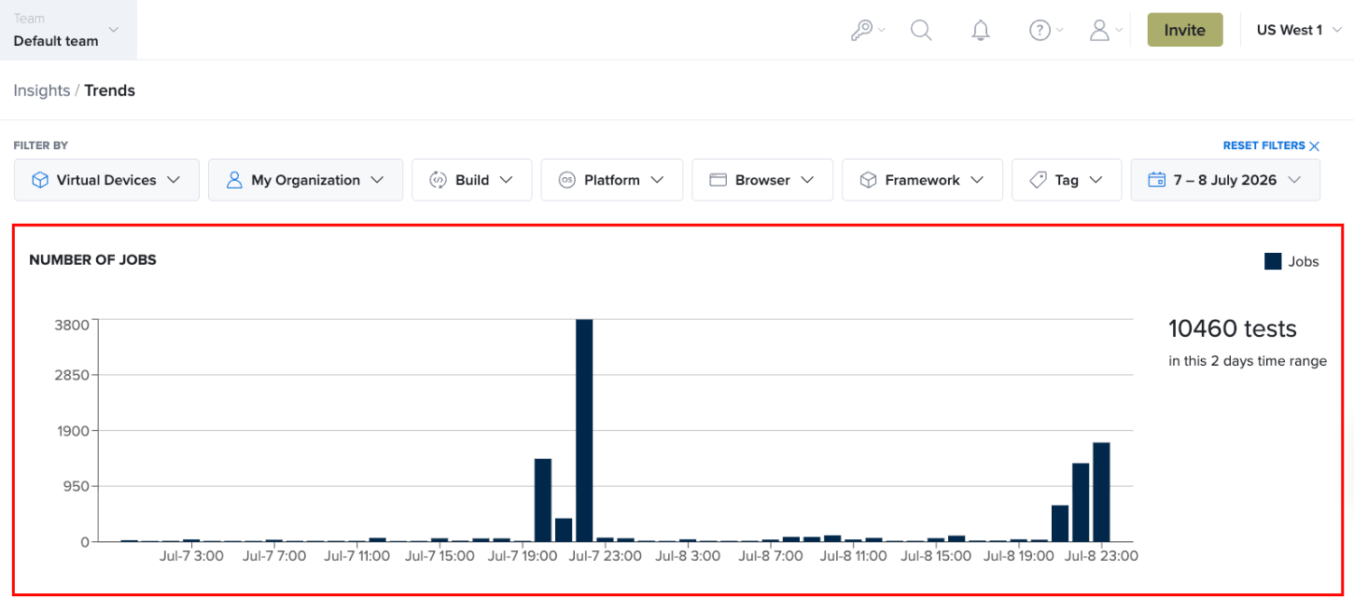Toggle the Jobs legend series
This screenshot has height=612, width=1354.
tap(1291, 261)
